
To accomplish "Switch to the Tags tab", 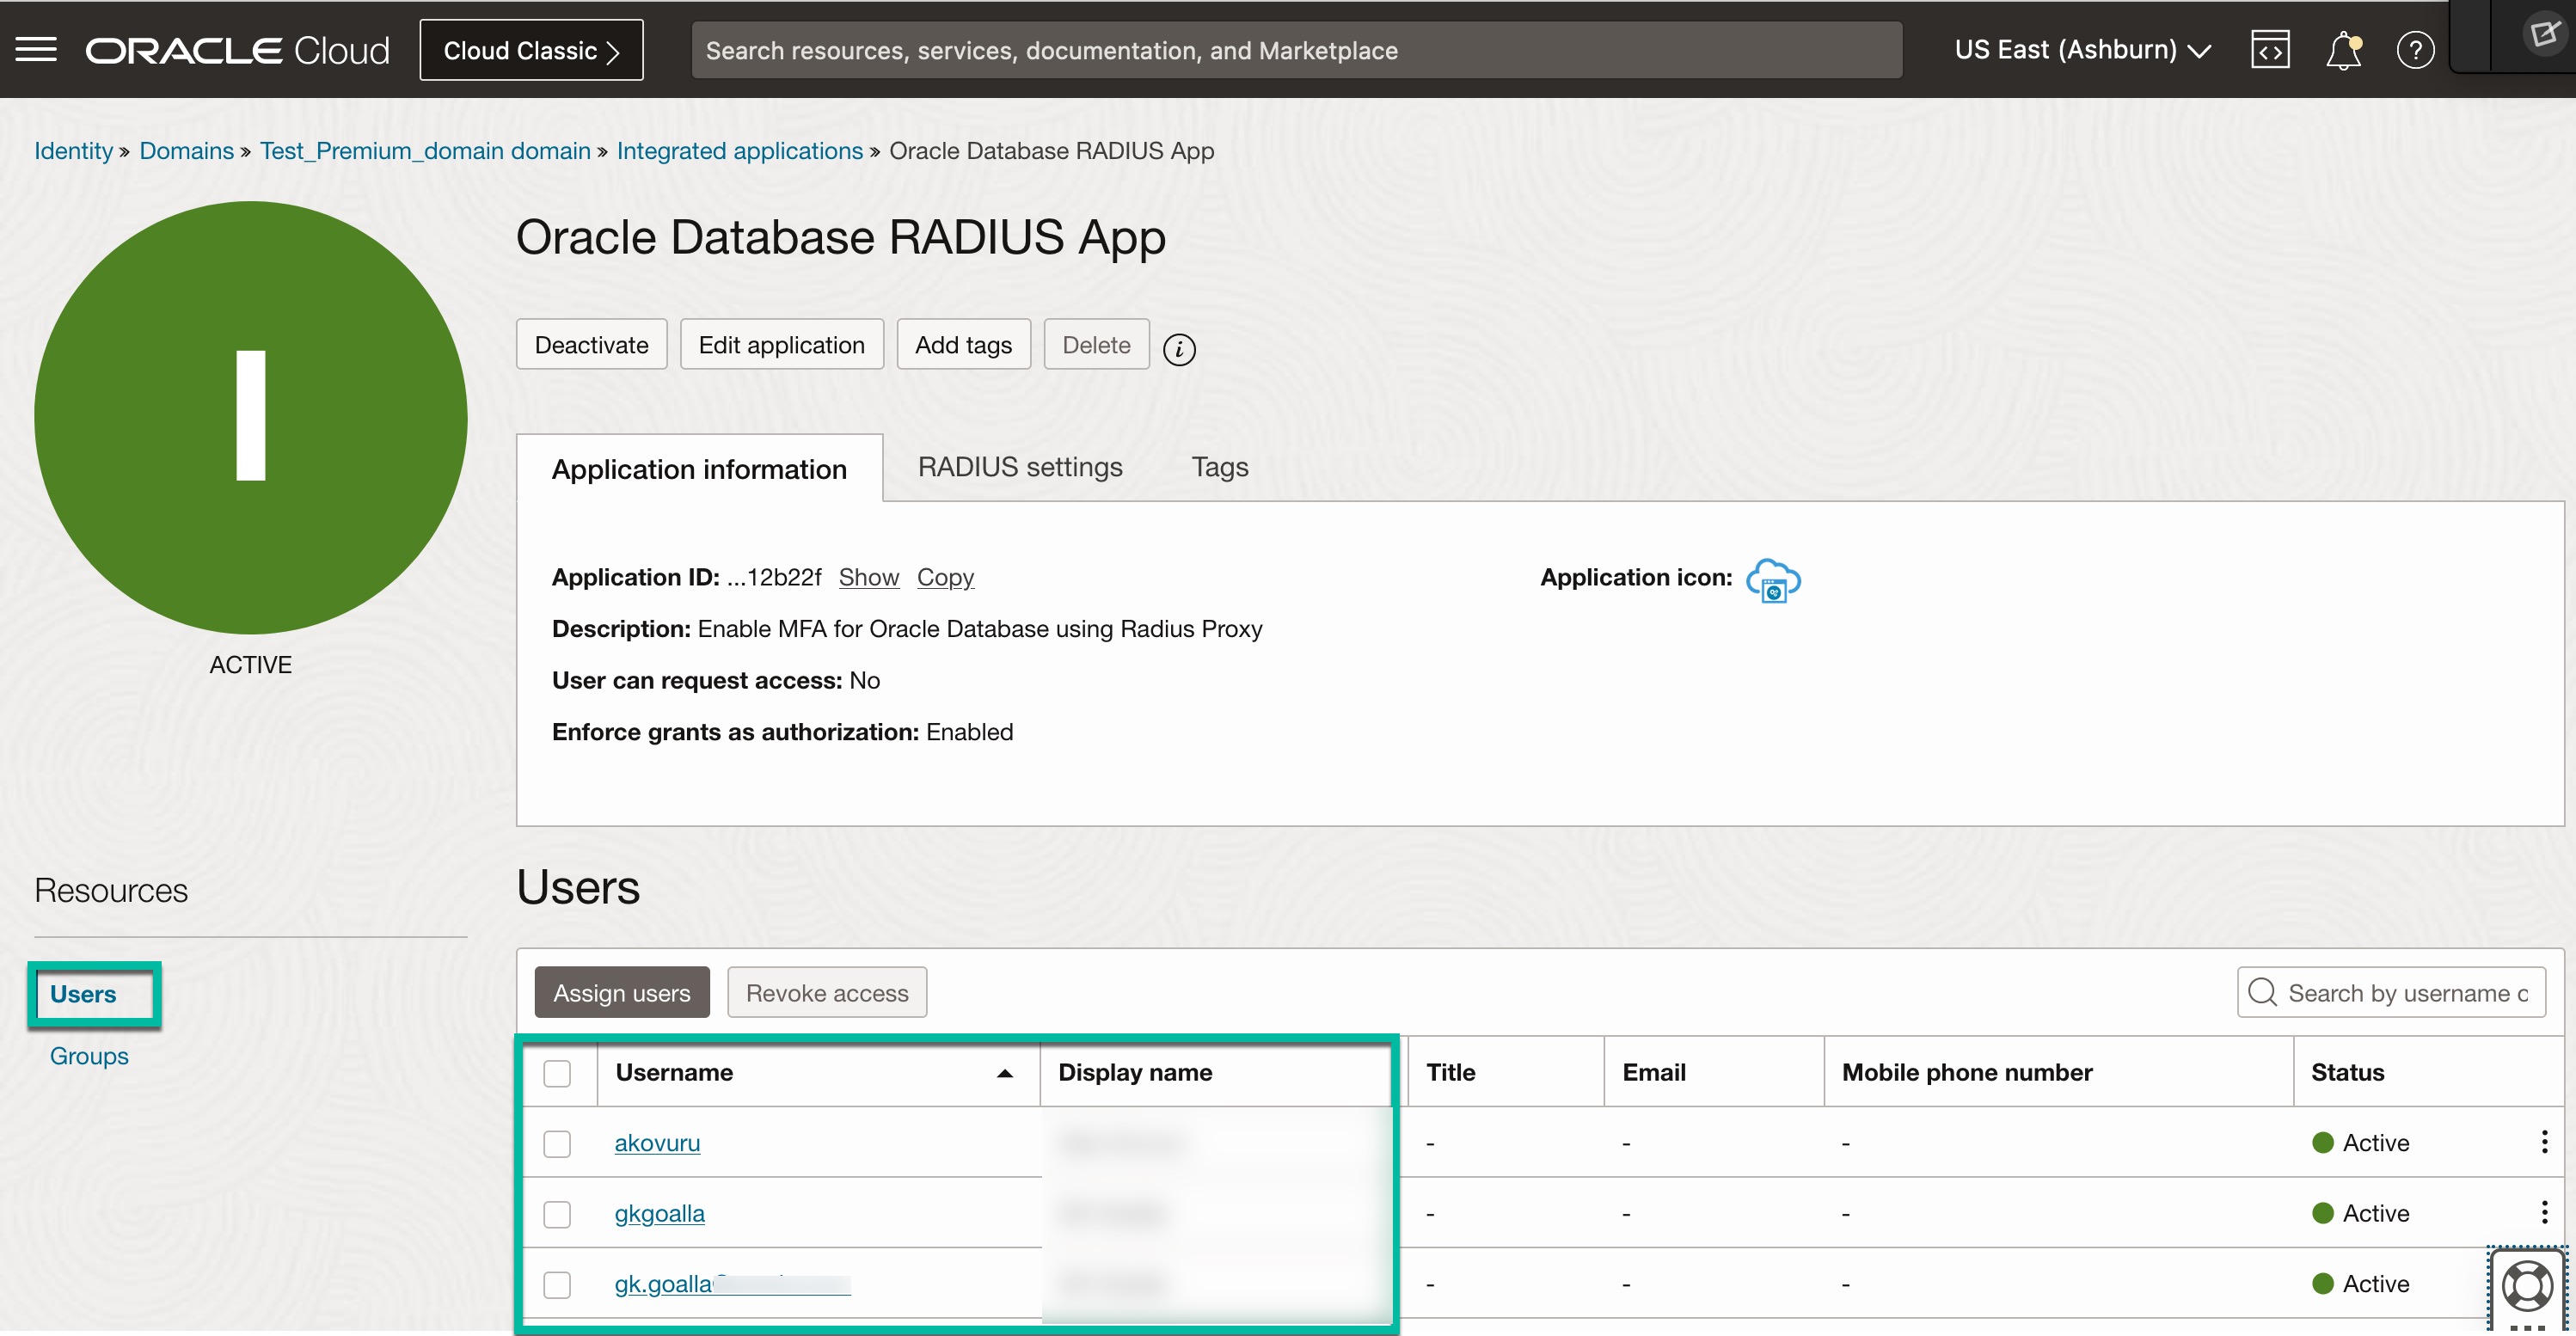I will pos(1219,467).
